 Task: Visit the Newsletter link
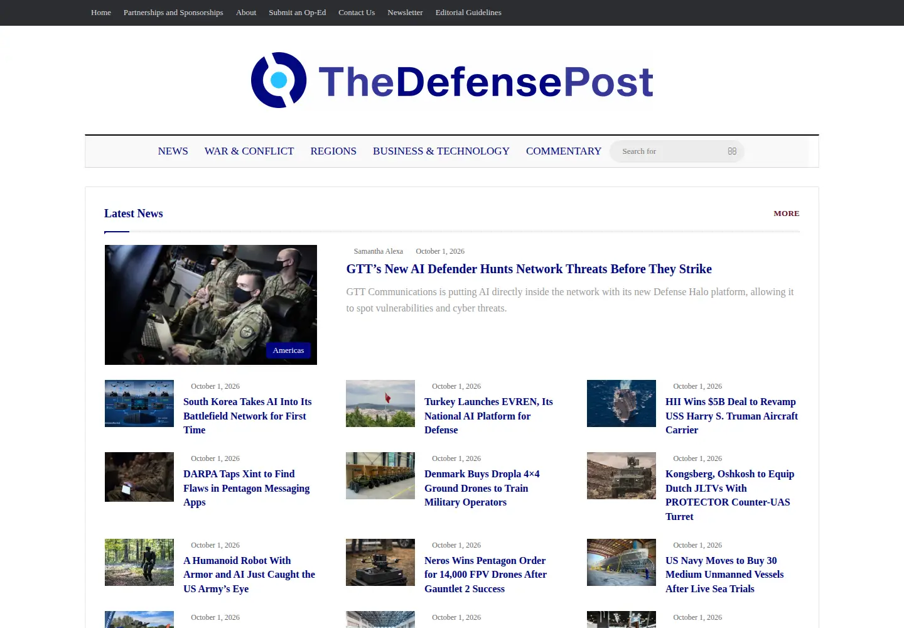(x=405, y=13)
